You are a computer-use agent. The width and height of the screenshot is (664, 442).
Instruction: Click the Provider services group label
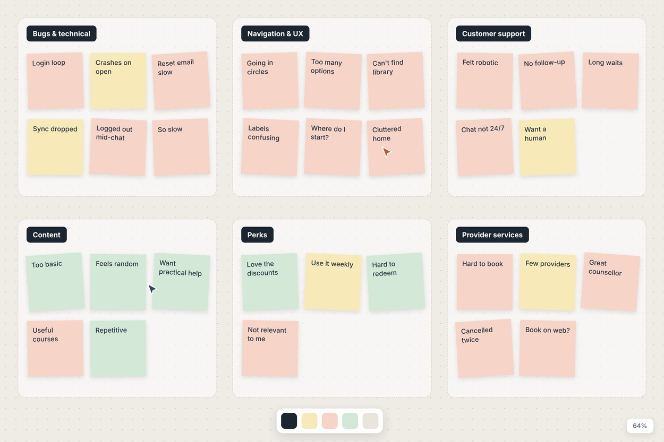pyautogui.click(x=492, y=235)
